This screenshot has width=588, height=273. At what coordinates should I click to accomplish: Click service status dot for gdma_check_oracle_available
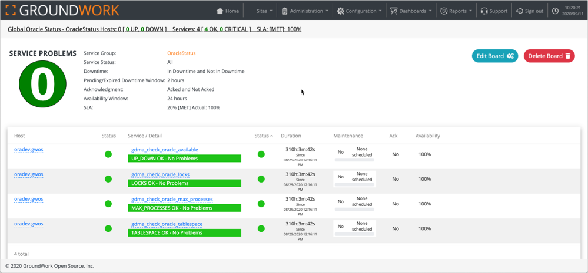[261, 154]
